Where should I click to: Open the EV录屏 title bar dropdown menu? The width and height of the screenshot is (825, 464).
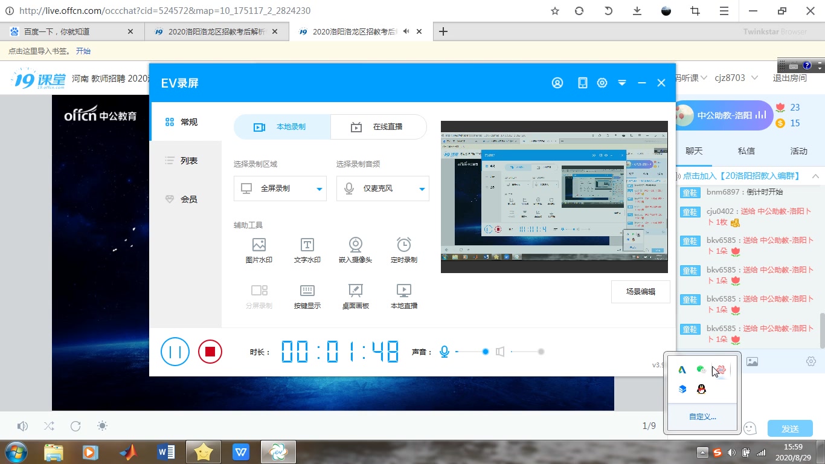pos(622,83)
